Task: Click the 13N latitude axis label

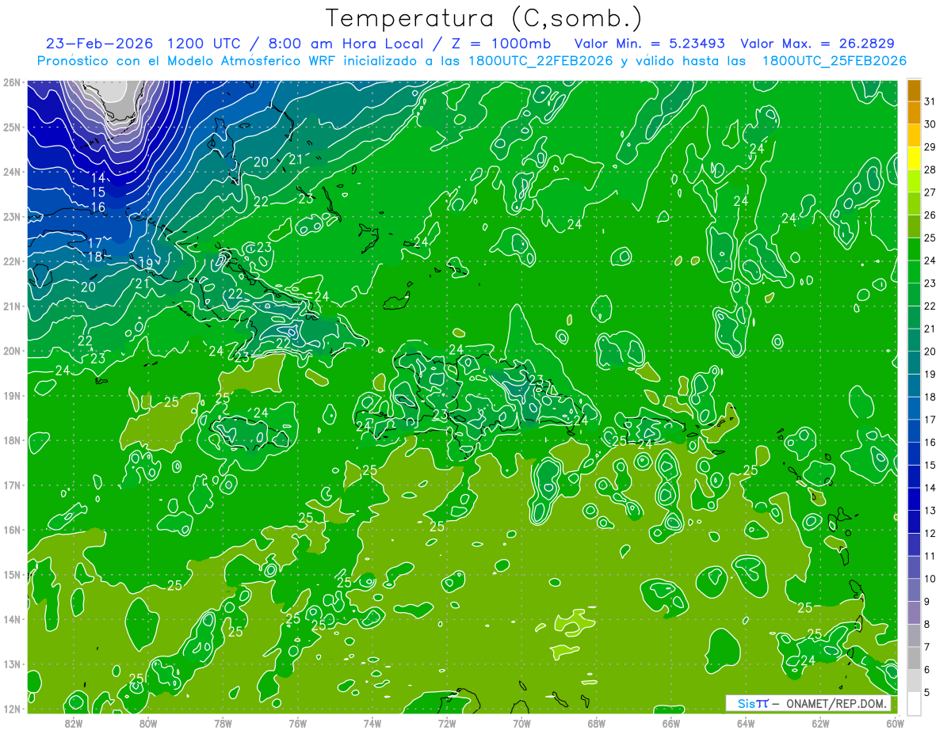Action: pos(11,664)
